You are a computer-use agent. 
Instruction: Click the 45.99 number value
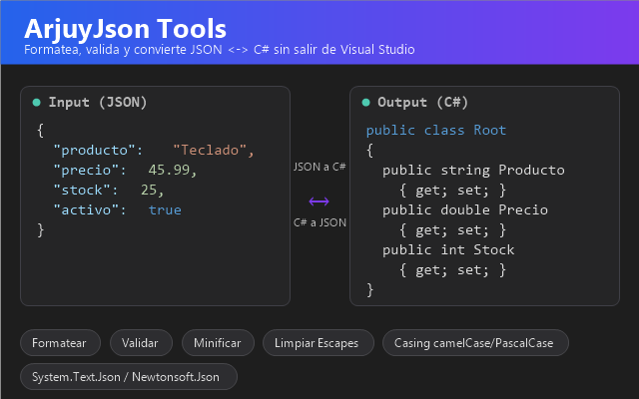tap(169, 171)
